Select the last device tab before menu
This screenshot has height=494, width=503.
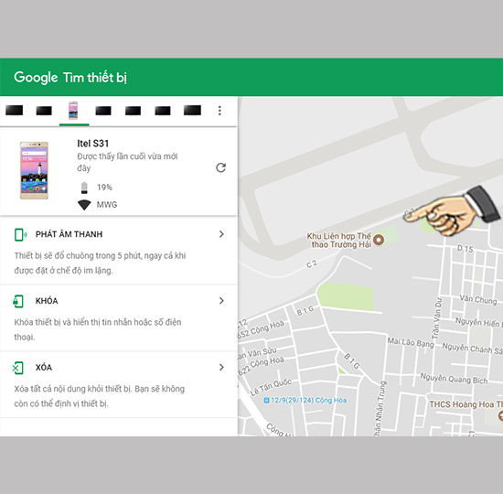tap(192, 110)
